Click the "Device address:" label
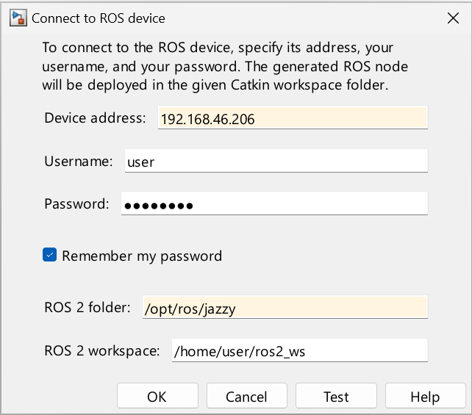 coord(96,118)
